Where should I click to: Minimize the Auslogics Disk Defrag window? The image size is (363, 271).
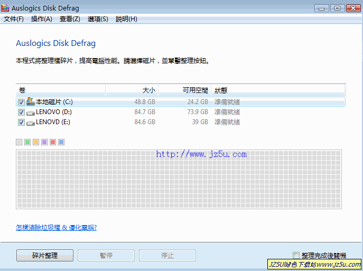[x=321, y=8]
